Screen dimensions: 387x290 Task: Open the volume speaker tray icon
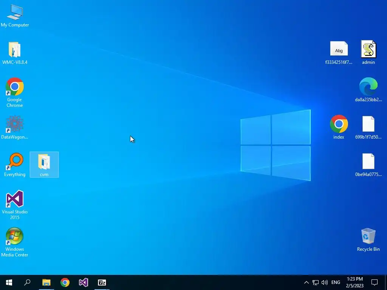[x=325, y=282]
